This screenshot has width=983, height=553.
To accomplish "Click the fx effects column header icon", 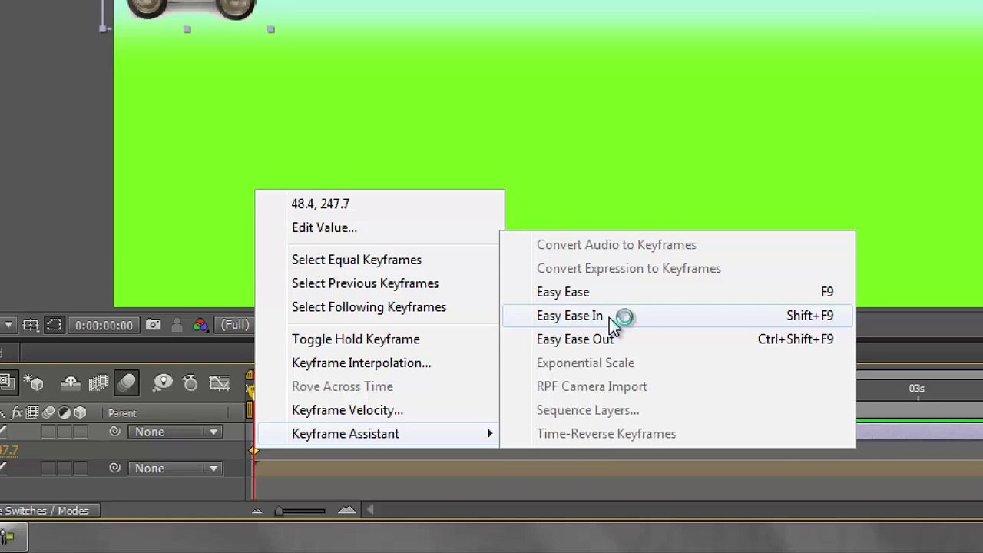I will pos(17,413).
